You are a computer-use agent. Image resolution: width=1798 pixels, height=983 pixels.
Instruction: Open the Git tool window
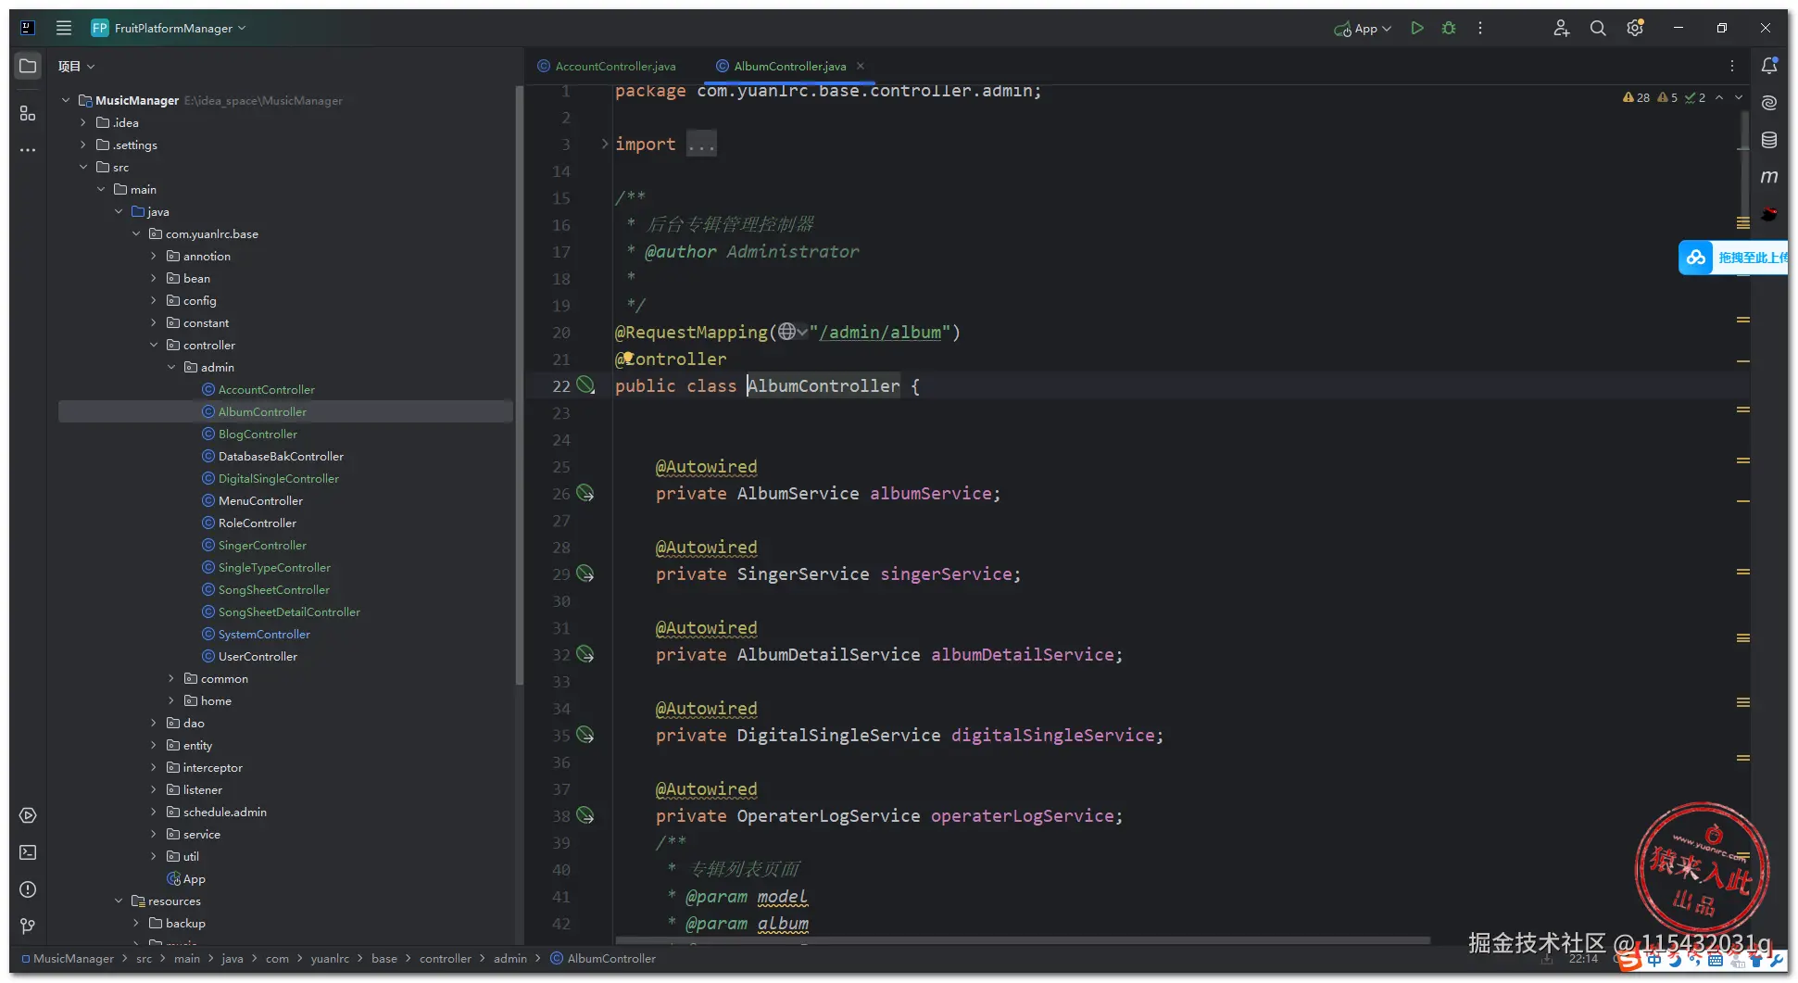click(28, 926)
